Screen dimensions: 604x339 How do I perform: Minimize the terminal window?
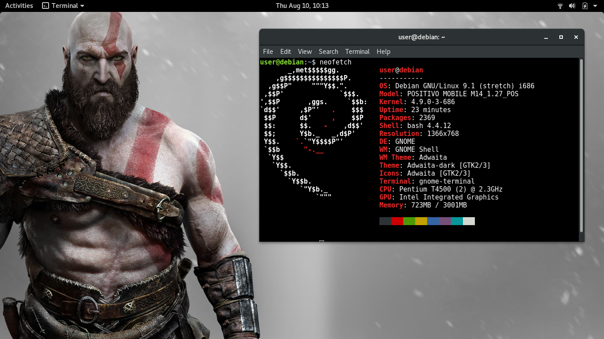[546, 38]
